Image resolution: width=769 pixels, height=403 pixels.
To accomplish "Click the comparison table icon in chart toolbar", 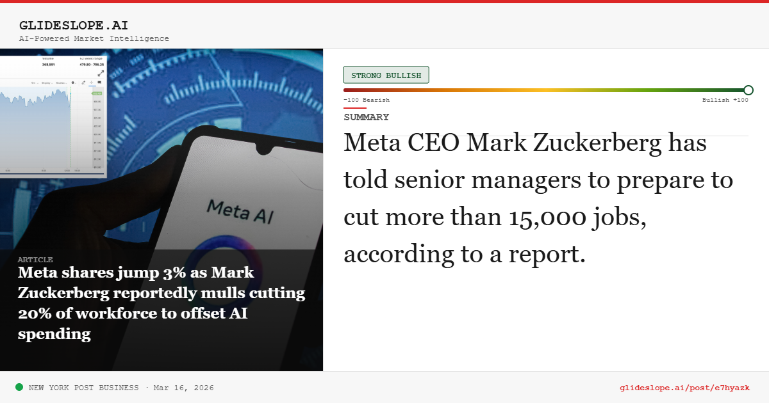I will coord(99,83).
